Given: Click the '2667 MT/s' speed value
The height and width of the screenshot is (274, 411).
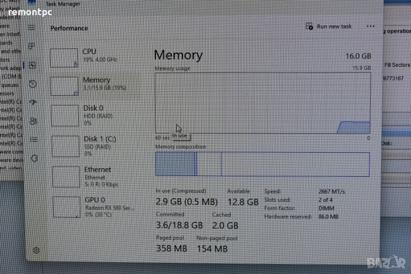Looking at the screenshot, I should pyautogui.click(x=332, y=192).
